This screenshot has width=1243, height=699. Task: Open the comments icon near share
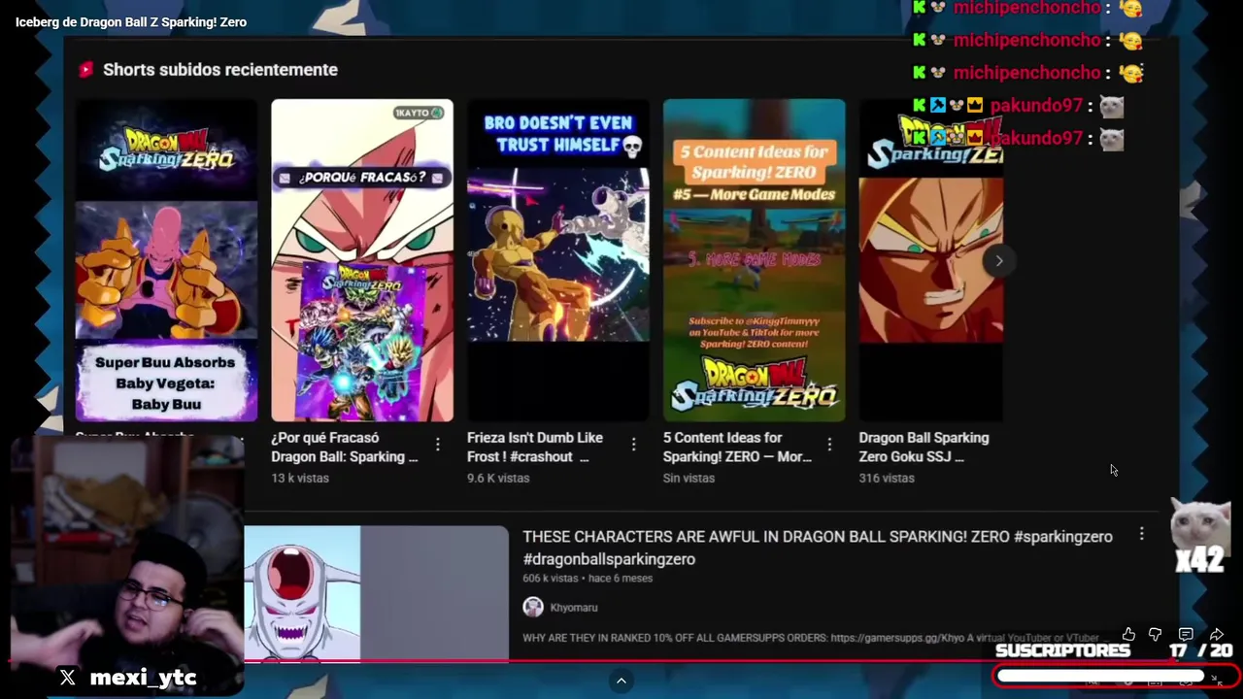(1186, 635)
